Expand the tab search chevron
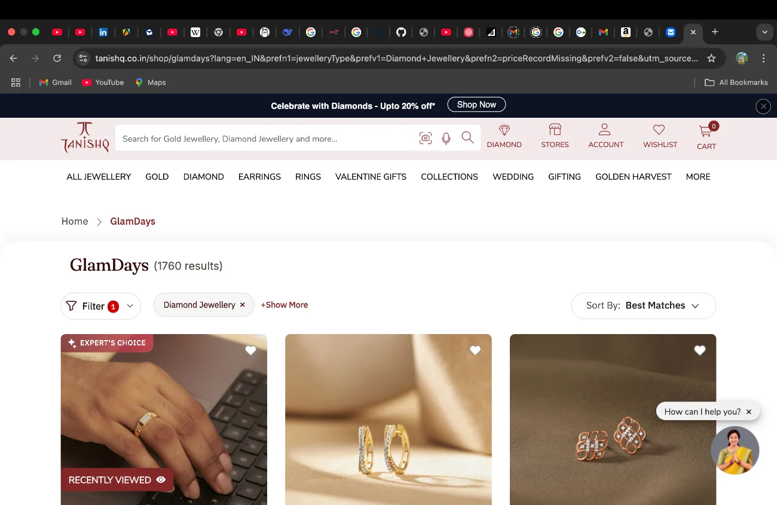777x505 pixels. click(x=764, y=32)
